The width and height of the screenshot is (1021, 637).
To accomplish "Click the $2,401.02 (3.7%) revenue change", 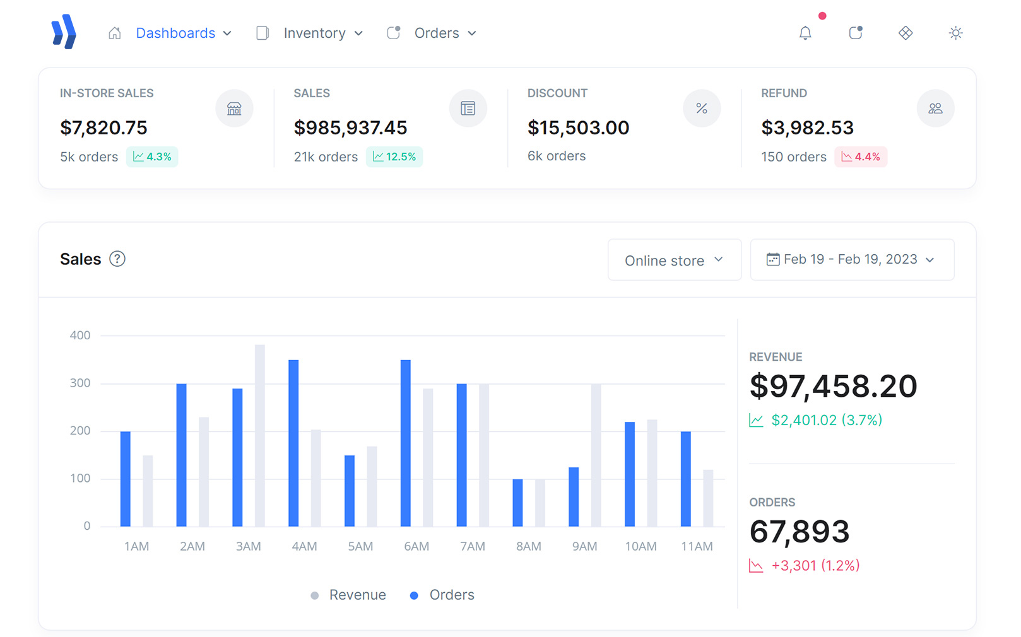I will pos(827,420).
